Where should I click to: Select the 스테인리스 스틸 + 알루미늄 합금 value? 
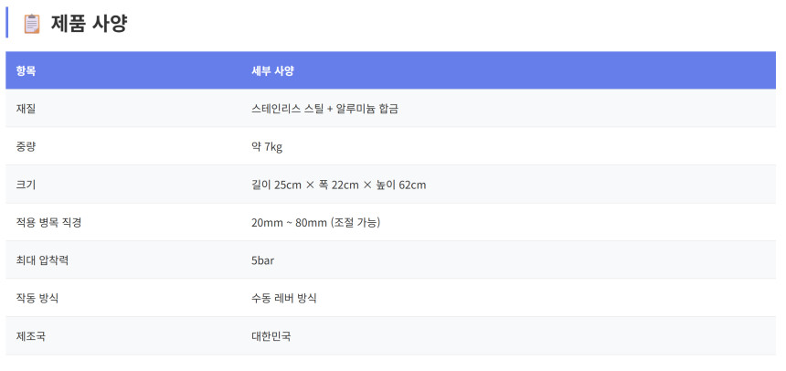[x=324, y=109]
